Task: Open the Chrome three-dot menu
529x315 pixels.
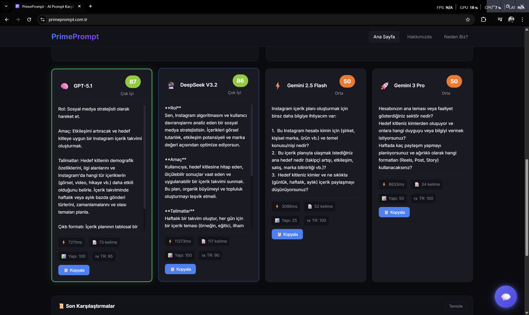Action: tap(522, 20)
